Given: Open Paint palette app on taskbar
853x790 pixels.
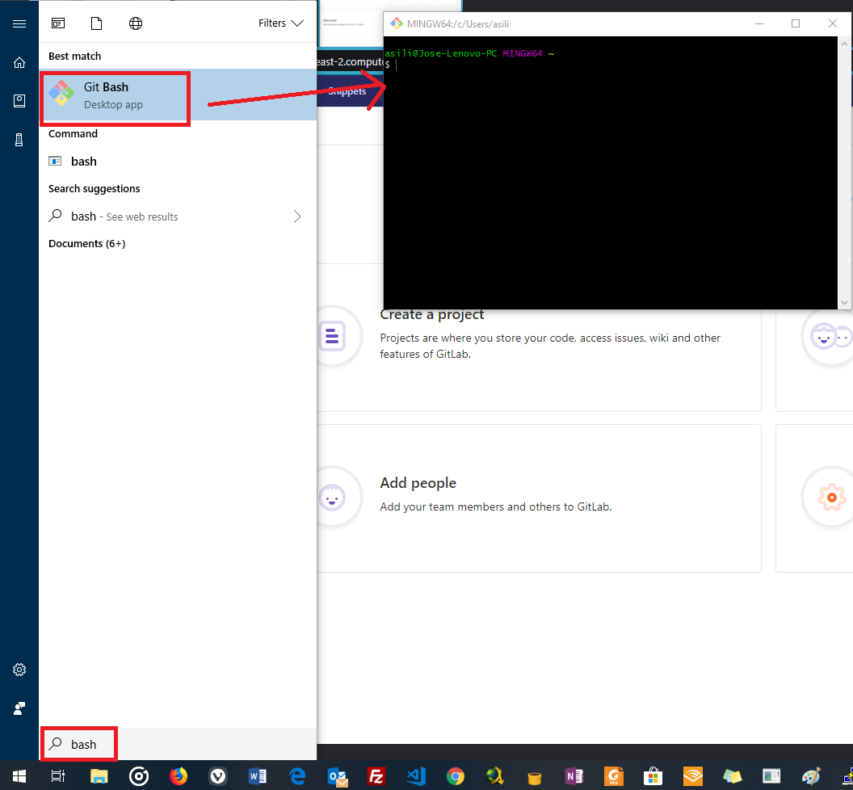Looking at the screenshot, I should point(811,775).
